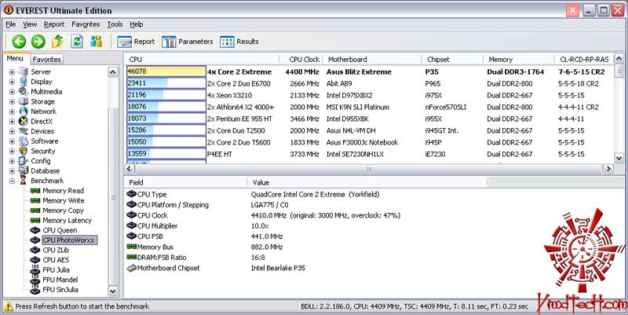The width and height of the screenshot is (628, 315).
Task: Click the warning icon in the status bar
Action: [x=8, y=306]
